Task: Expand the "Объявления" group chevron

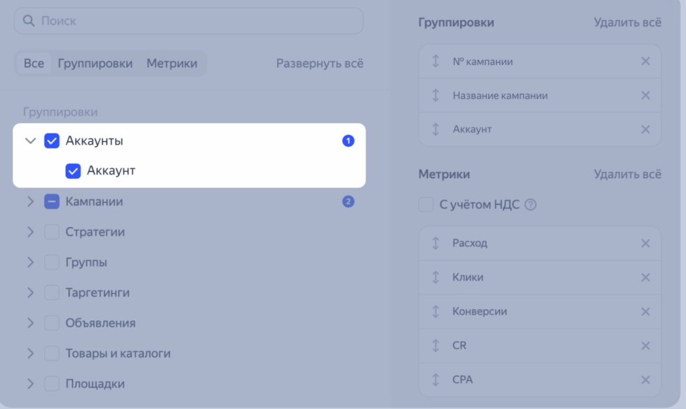Action: pyautogui.click(x=30, y=323)
